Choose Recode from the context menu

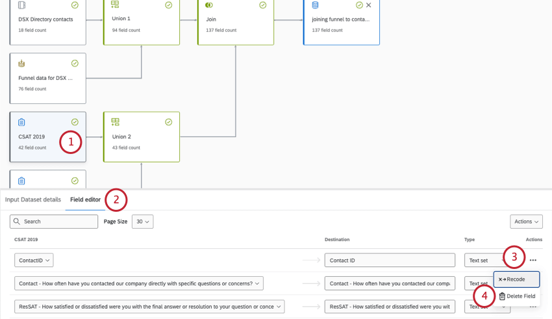coord(516,279)
